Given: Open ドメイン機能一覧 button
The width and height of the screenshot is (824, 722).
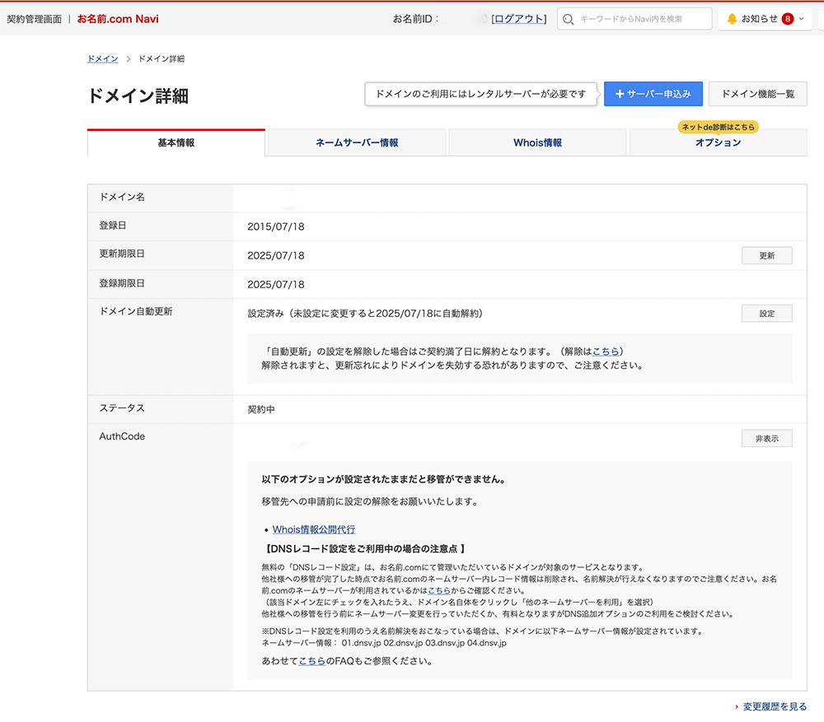Looking at the screenshot, I should [x=758, y=94].
